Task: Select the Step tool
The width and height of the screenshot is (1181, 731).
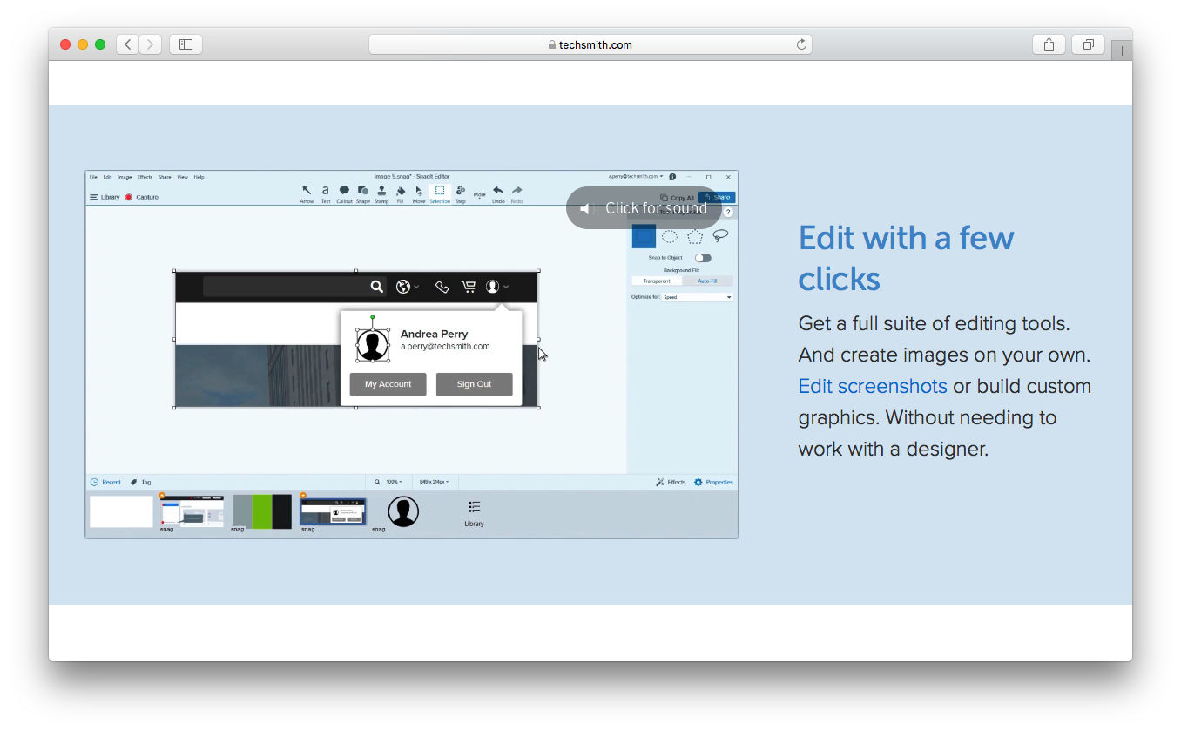Action: 461,193
